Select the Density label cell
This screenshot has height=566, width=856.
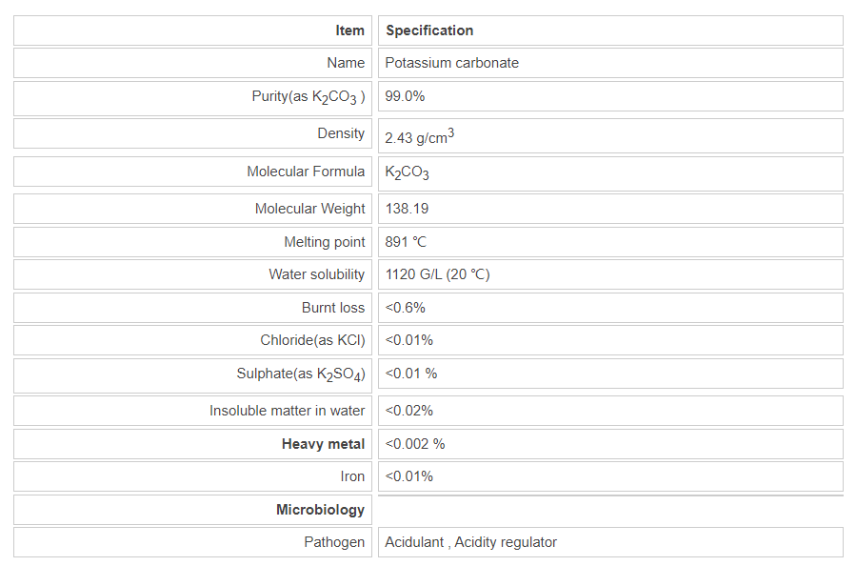click(x=341, y=133)
